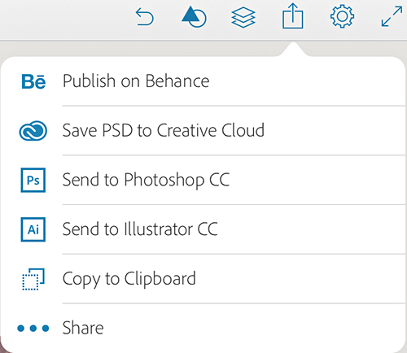Toggle the fullscreen expand arrows icon
The image size is (407, 353).
pos(392,17)
